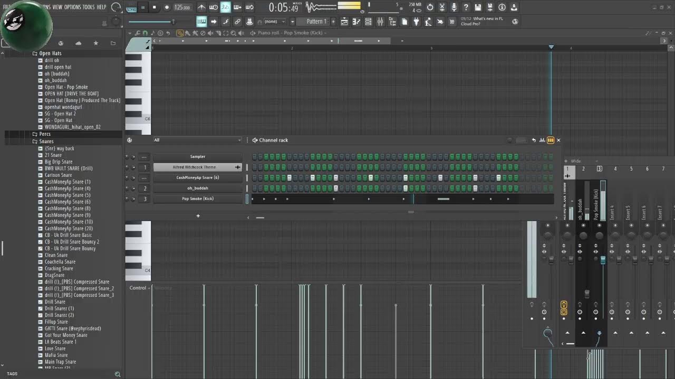This screenshot has width=675, height=379.
Task: Open the Channel rack view icon in toolbar
Action: [x=368, y=22]
